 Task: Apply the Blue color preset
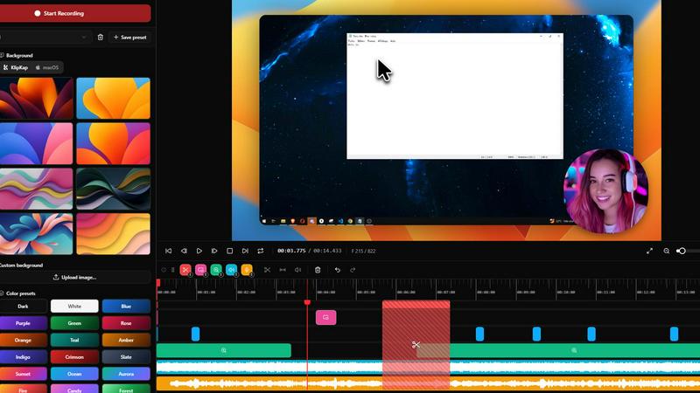click(x=126, y=307)
